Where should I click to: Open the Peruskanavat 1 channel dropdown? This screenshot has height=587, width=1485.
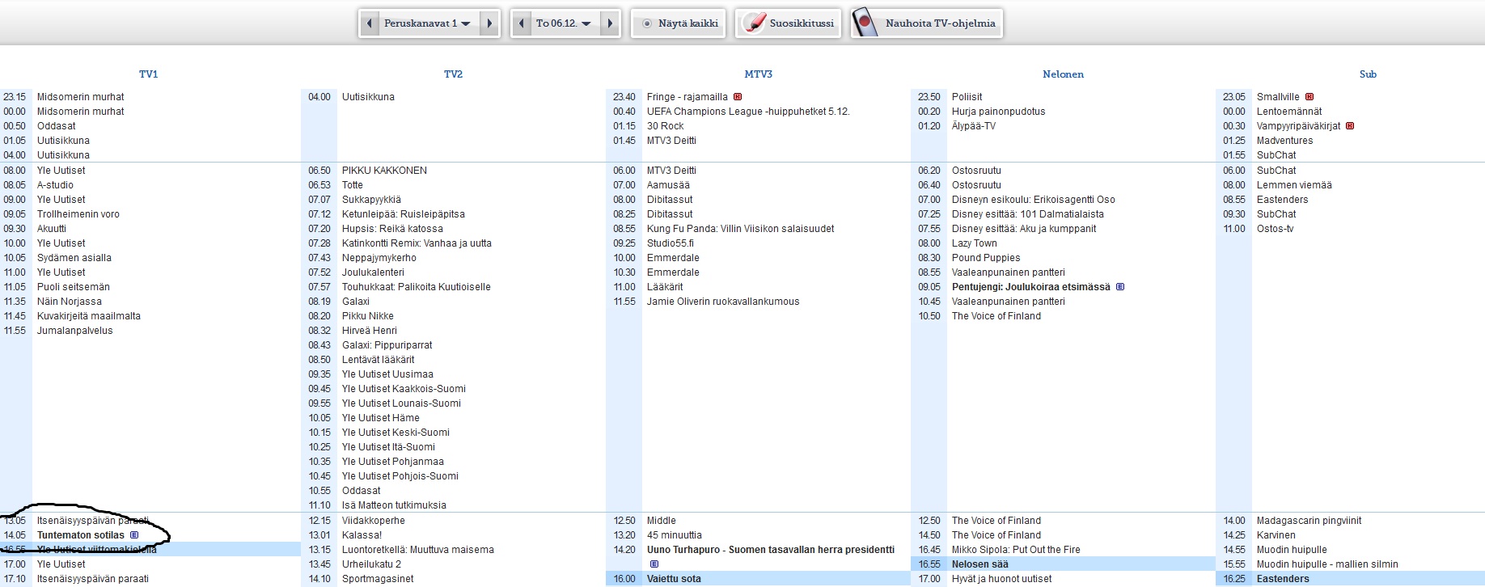pyautogui.click(x=426, y=23)
